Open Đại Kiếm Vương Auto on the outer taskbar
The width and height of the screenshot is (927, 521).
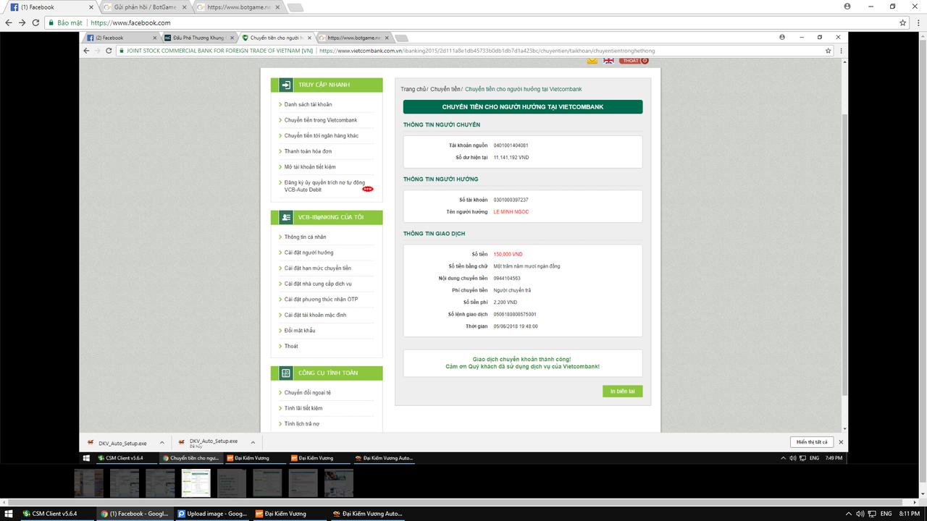(366, 514)
